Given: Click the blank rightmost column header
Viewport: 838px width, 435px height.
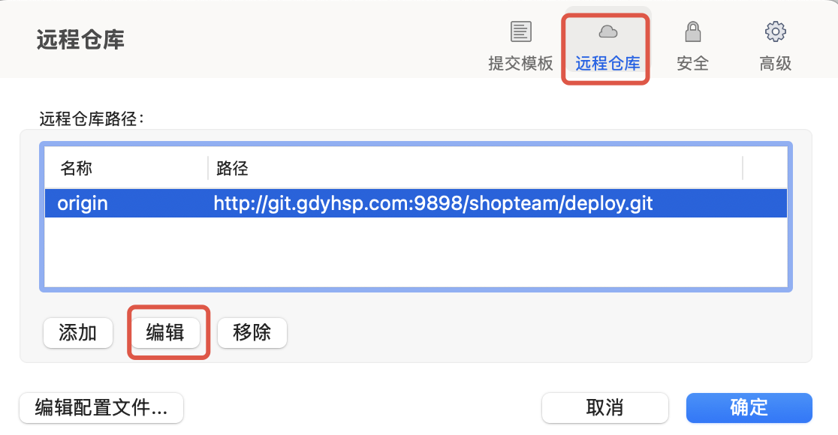Looking at the screenshot, I should click(764, 169).
